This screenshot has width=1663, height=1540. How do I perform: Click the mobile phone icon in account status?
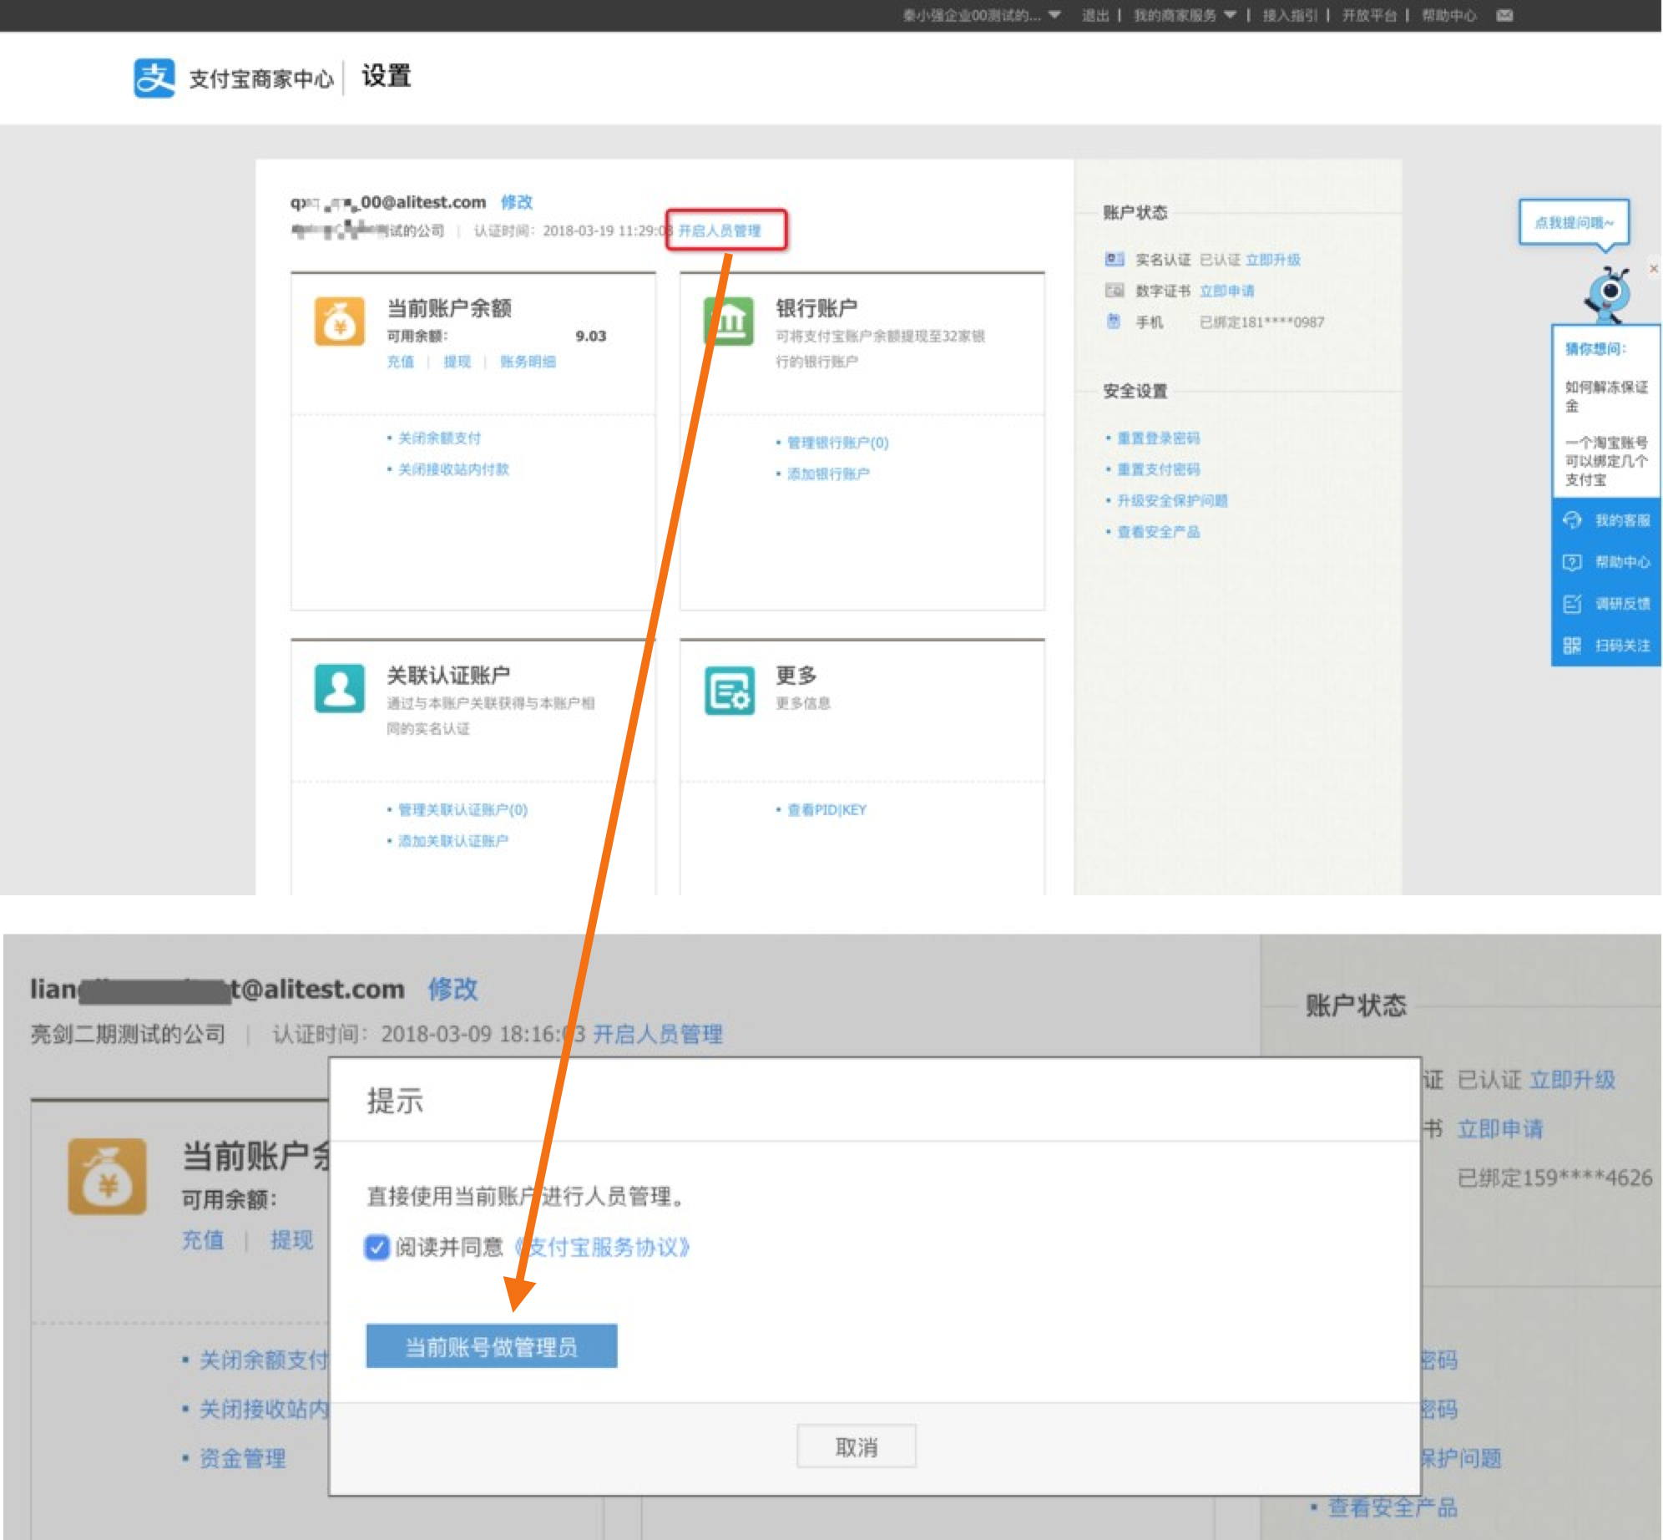(1114, 322)
